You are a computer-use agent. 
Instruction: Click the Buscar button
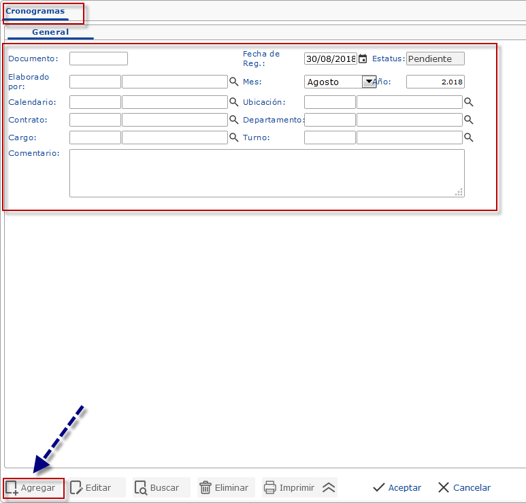[x=157, y=487]
